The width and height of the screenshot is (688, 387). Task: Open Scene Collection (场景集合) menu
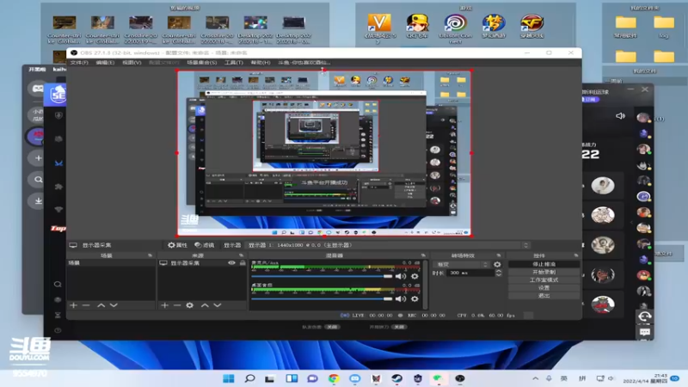(202, 63)
